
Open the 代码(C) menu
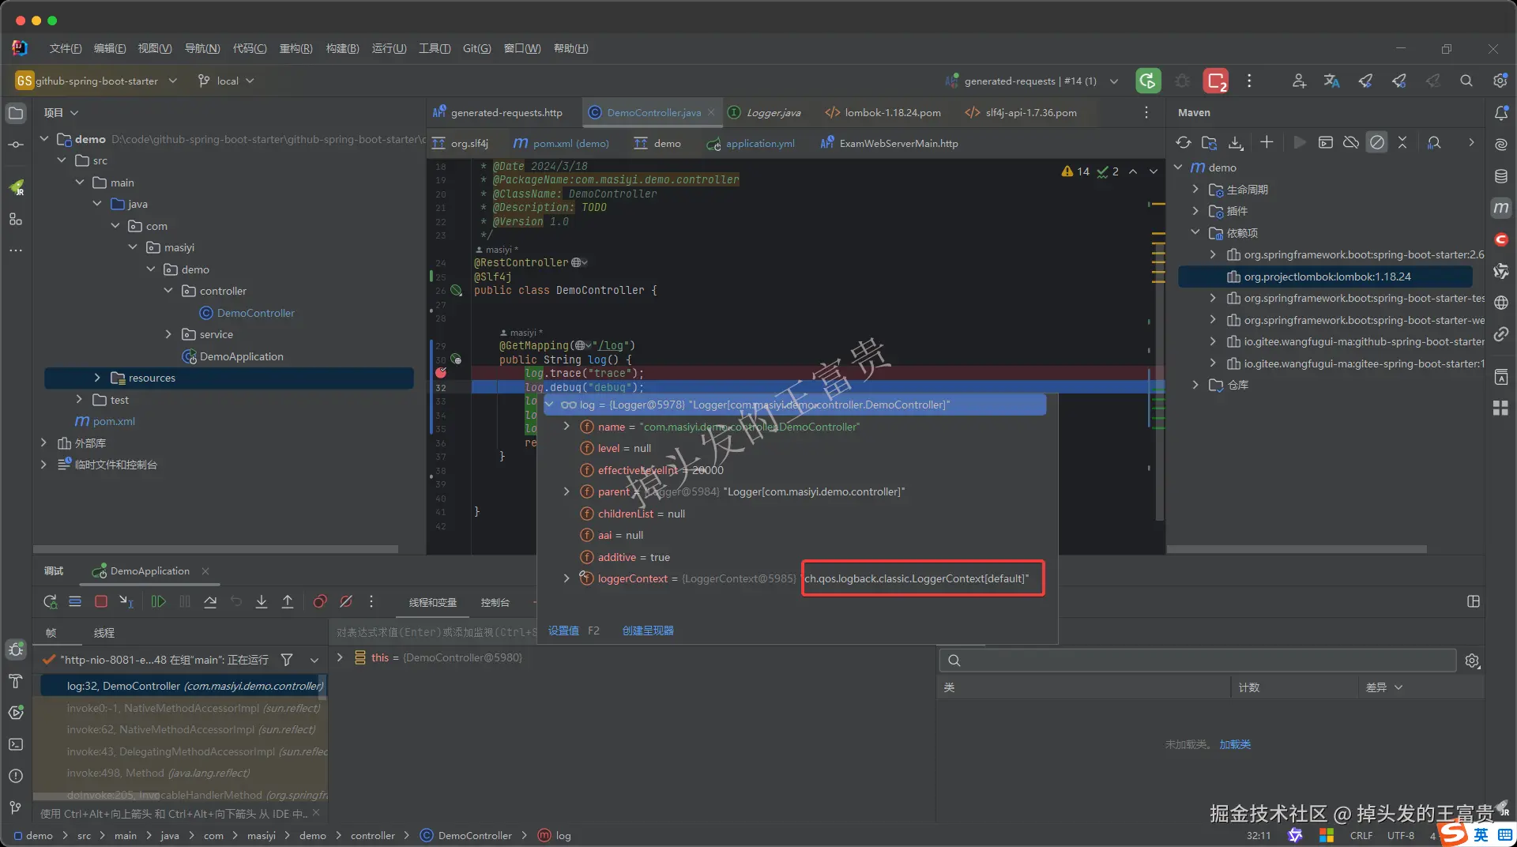(250, 48)
